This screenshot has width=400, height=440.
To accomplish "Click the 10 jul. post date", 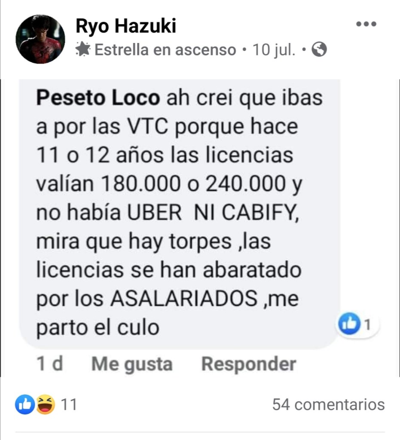I will click(x=274, y=50).
